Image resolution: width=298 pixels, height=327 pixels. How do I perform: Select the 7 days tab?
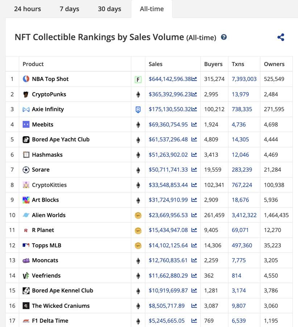[x=69, y=9]
